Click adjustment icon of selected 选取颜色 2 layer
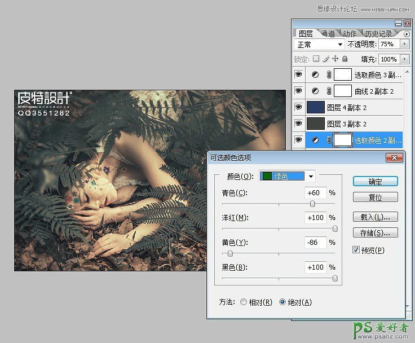The width and height of the screenshot is (415, 343). coord(315,140)
